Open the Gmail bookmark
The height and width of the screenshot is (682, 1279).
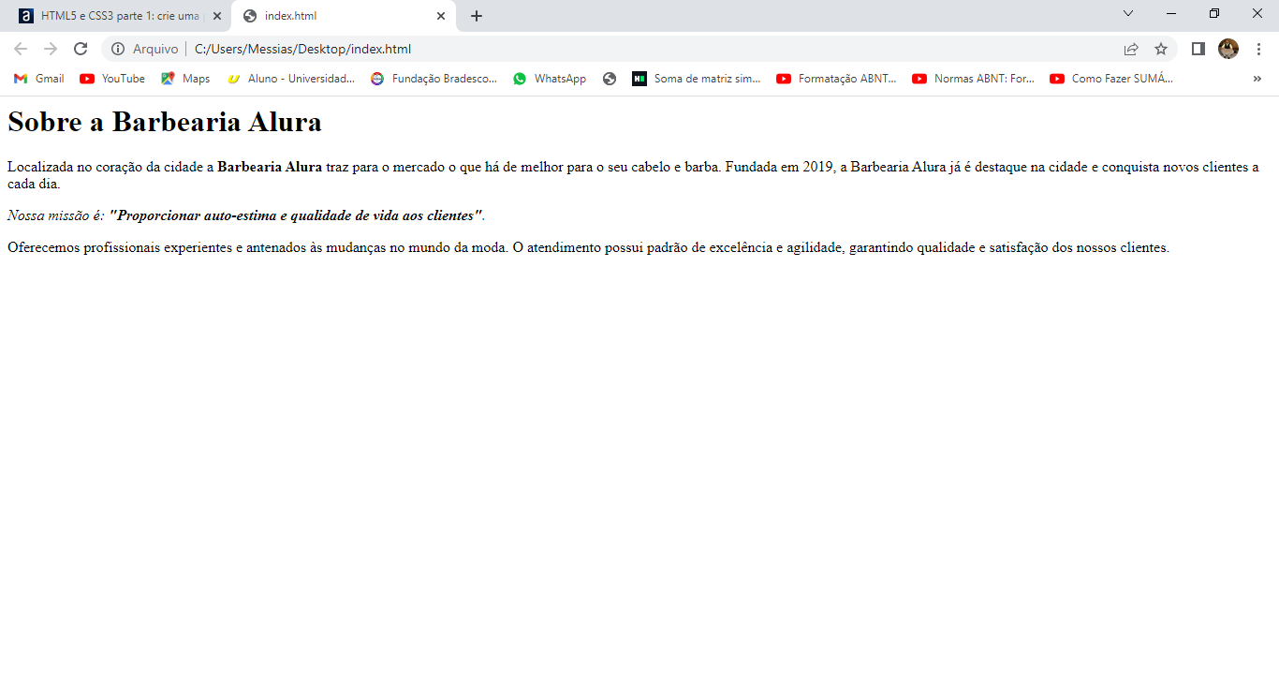(x=39, y=79)
